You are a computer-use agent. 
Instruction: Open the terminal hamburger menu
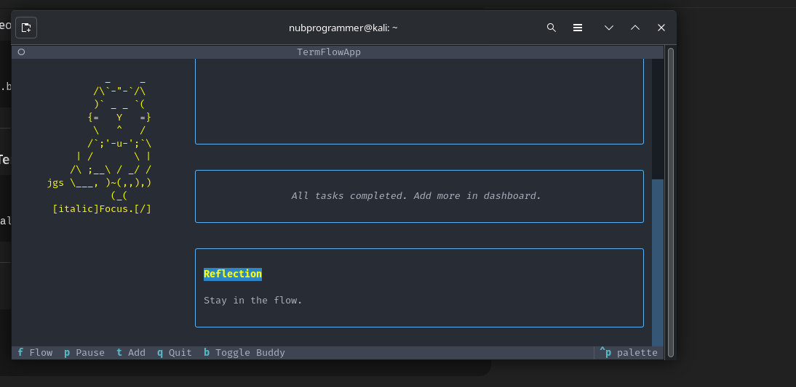click(578, 28)
